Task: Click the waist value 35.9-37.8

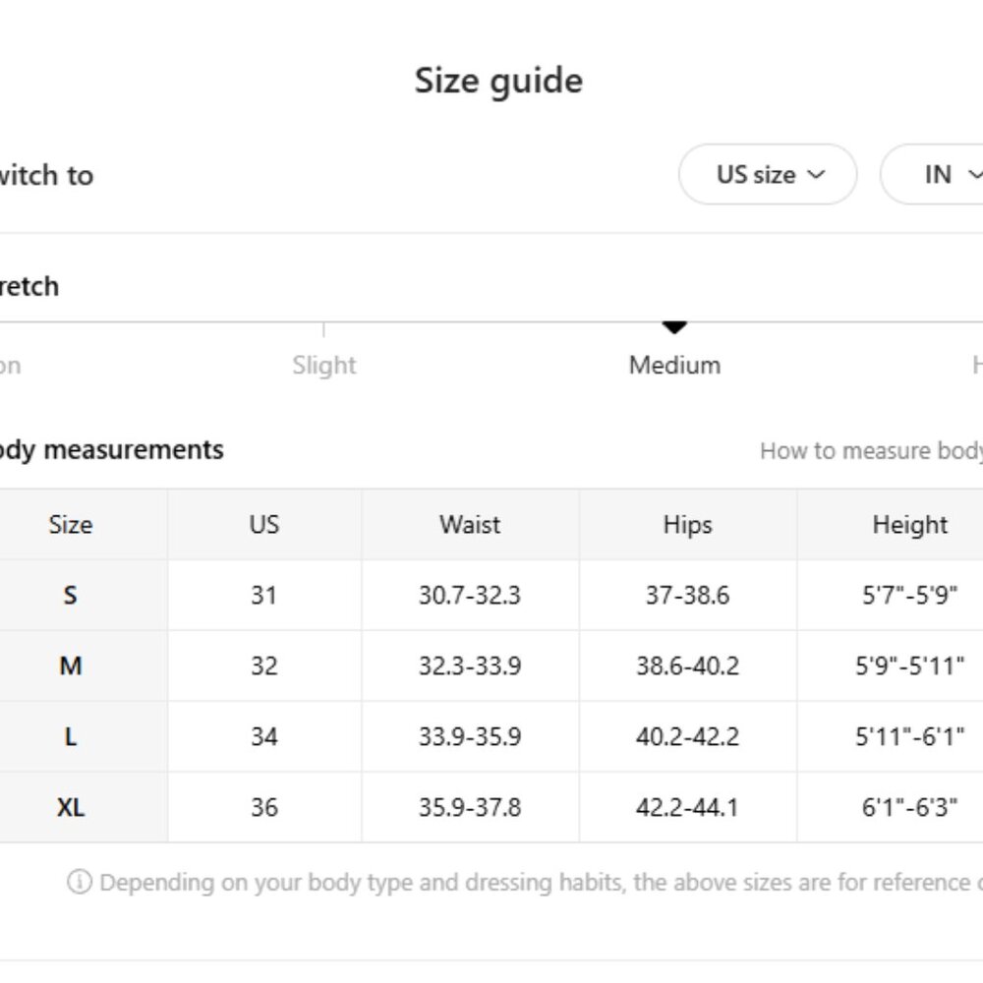Action: click(470, 807)
